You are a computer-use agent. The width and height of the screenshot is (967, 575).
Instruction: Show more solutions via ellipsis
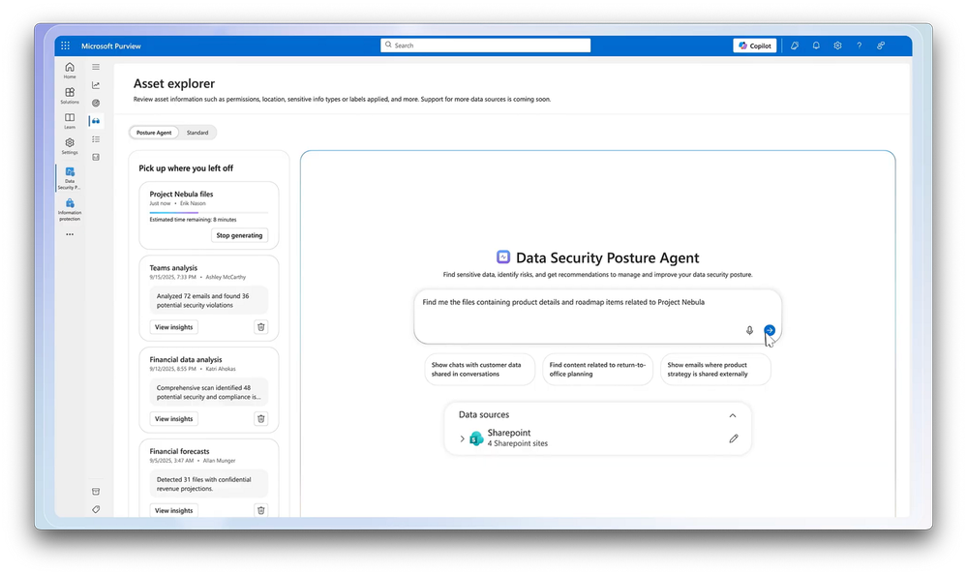[x=70, y=234]
